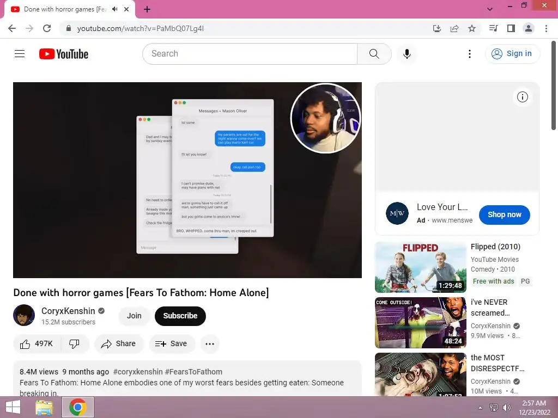Click the video player to pause
This screenshot has width=558, height=418.
(x=187, y=180)
